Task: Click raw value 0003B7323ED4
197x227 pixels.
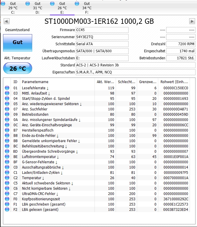Action: 176,209
